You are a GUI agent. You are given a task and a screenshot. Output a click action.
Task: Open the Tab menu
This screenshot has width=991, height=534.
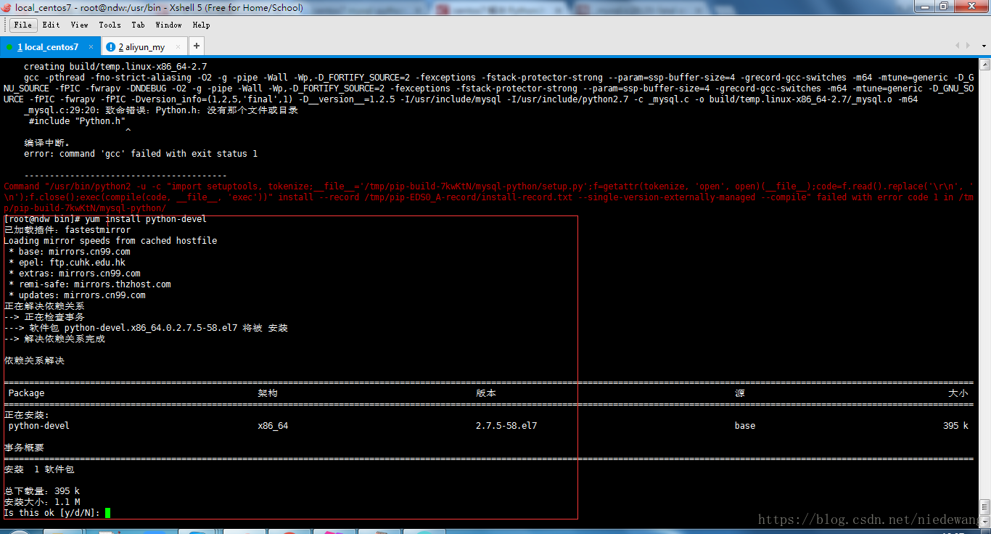pyautogui.click(x=138, y=25)
